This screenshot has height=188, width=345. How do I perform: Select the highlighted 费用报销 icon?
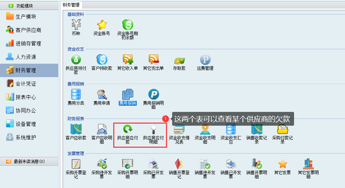[x=127, y=95]
